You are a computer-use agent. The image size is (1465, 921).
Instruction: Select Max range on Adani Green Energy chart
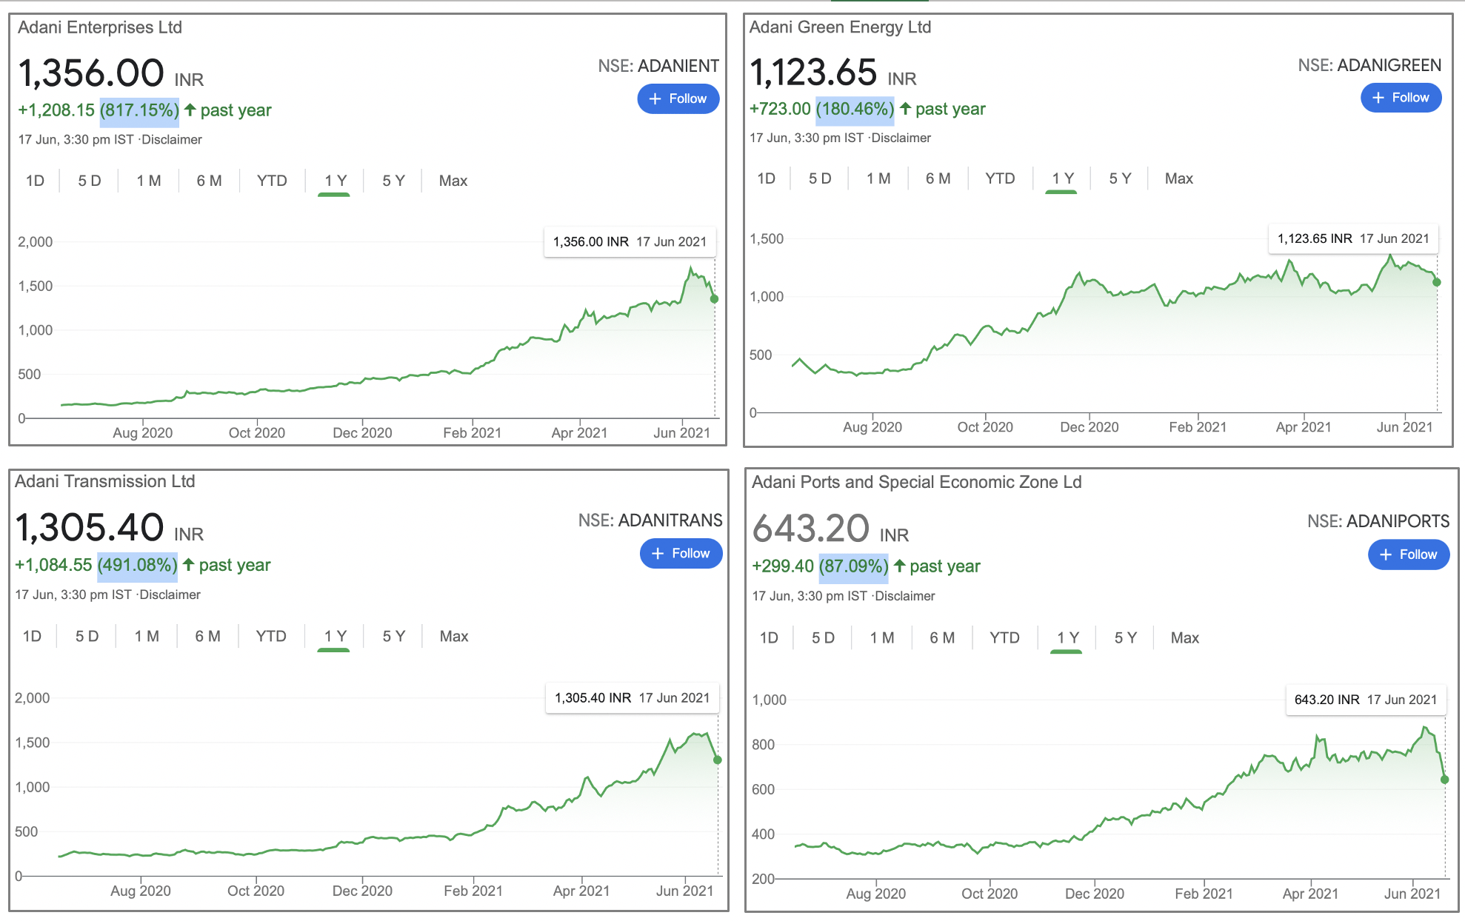1179,178
